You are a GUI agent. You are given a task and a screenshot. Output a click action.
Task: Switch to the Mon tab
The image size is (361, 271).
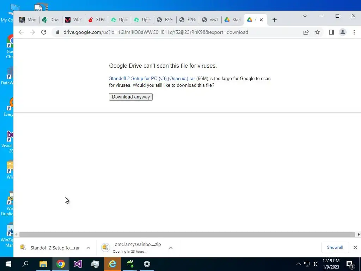click(x=27, y=20)
